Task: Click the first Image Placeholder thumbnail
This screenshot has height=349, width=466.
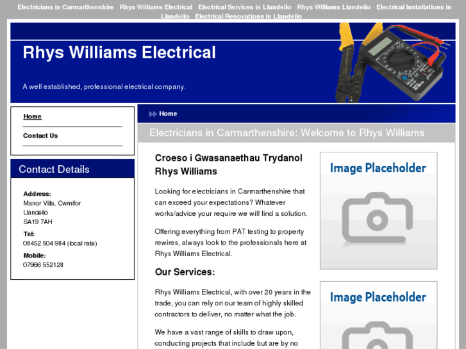Action: (378, 211)
